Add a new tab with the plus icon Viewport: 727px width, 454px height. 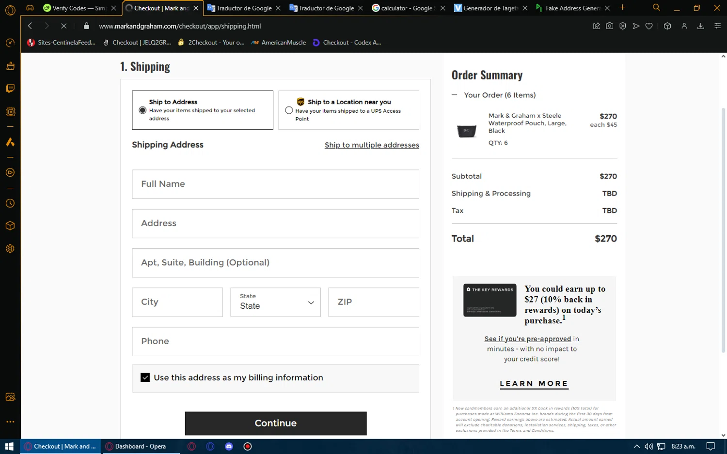(x=622, y=8)
